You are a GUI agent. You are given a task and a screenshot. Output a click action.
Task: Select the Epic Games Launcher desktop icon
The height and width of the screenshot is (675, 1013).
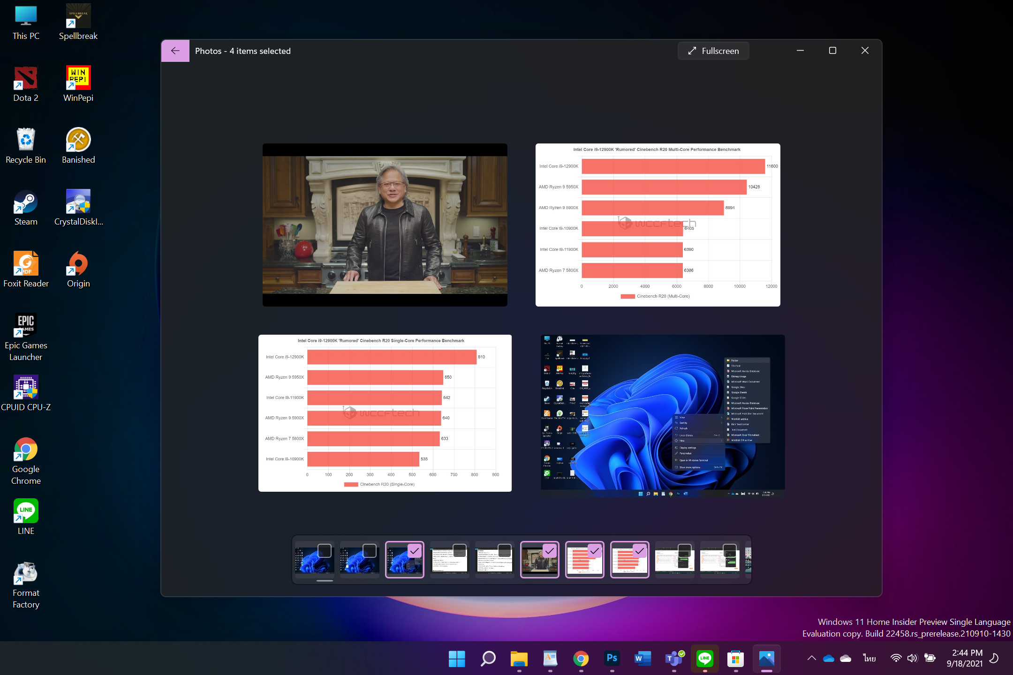click(26, 337)
